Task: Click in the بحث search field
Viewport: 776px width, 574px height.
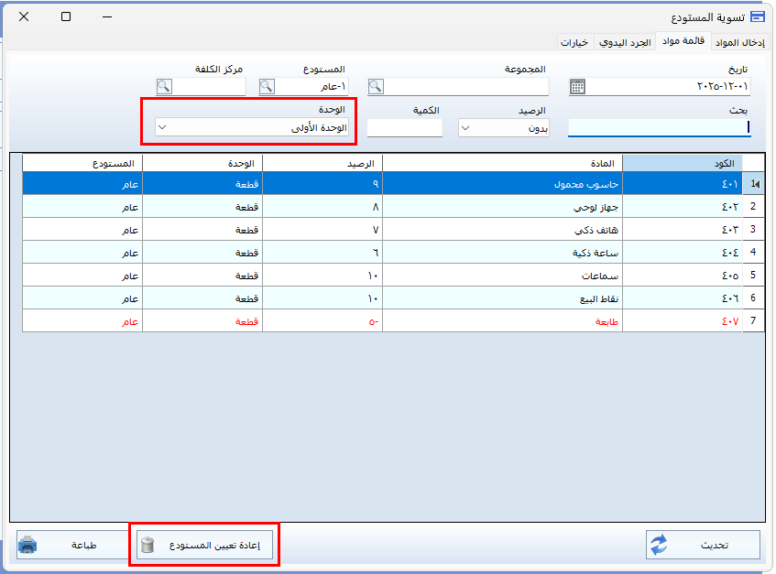Action: click(x=658, y=128)
